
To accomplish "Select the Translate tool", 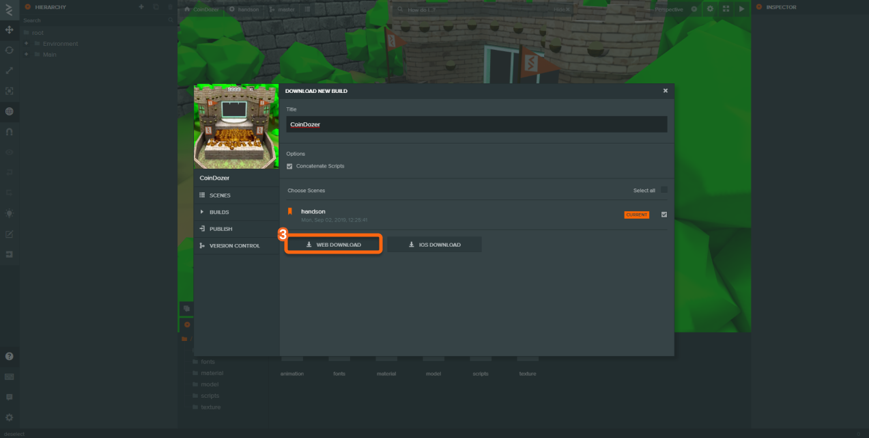I will click(x=10, y=30).
